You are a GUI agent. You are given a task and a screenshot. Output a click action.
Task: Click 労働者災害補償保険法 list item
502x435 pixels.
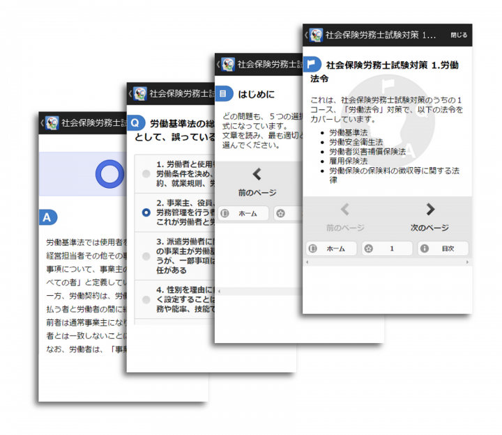coord(367,152)
